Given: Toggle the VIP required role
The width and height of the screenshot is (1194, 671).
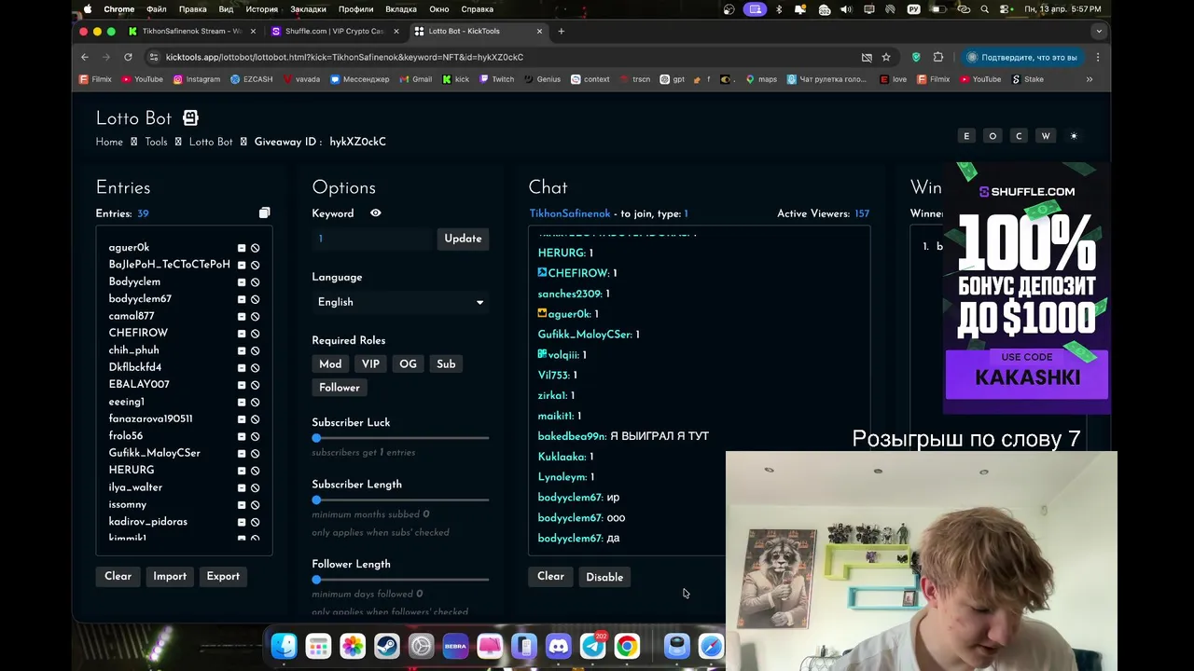Looking at the screenshot, I should pos(370,364).
